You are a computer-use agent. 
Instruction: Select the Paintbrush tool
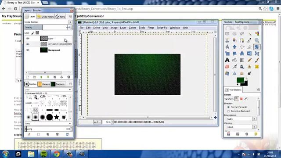pyautogui.click(x=257, y=60)
